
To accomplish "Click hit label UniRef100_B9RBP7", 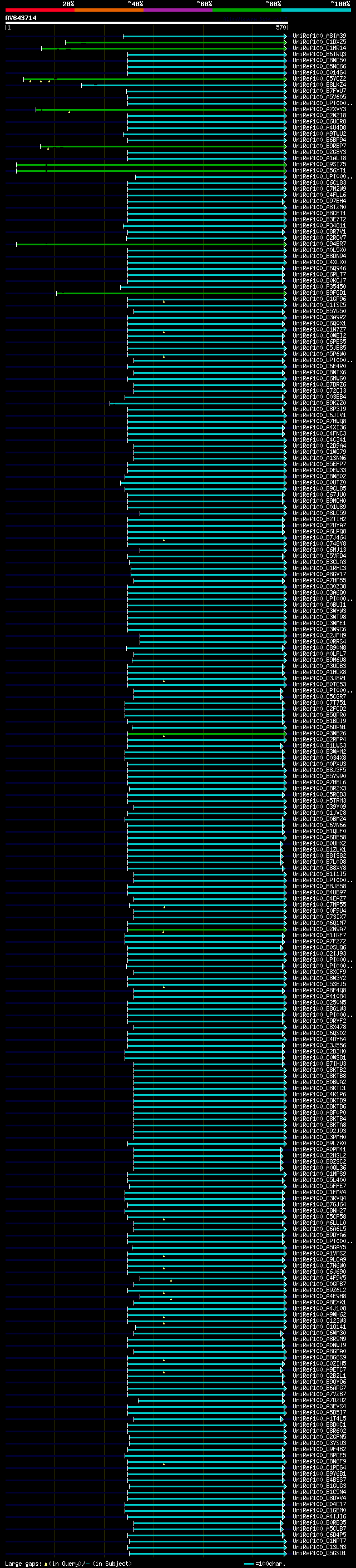I will (319, 146).
